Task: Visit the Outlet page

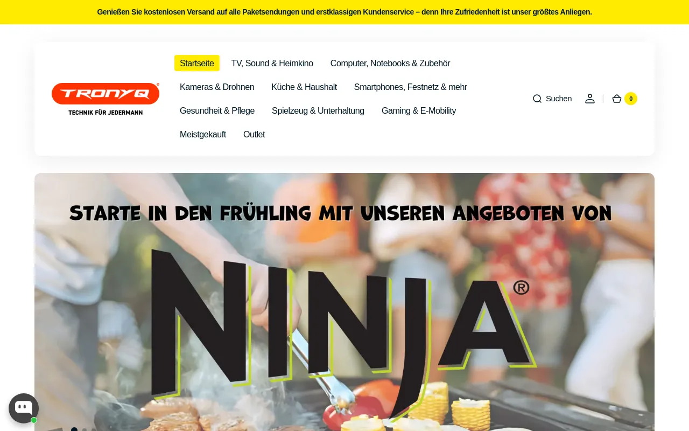Action: [x=254, y=134]
